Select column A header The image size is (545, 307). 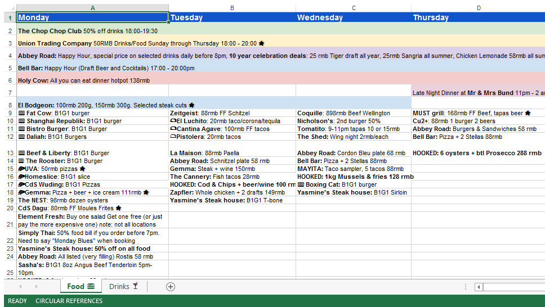click(x=92, y=8)
